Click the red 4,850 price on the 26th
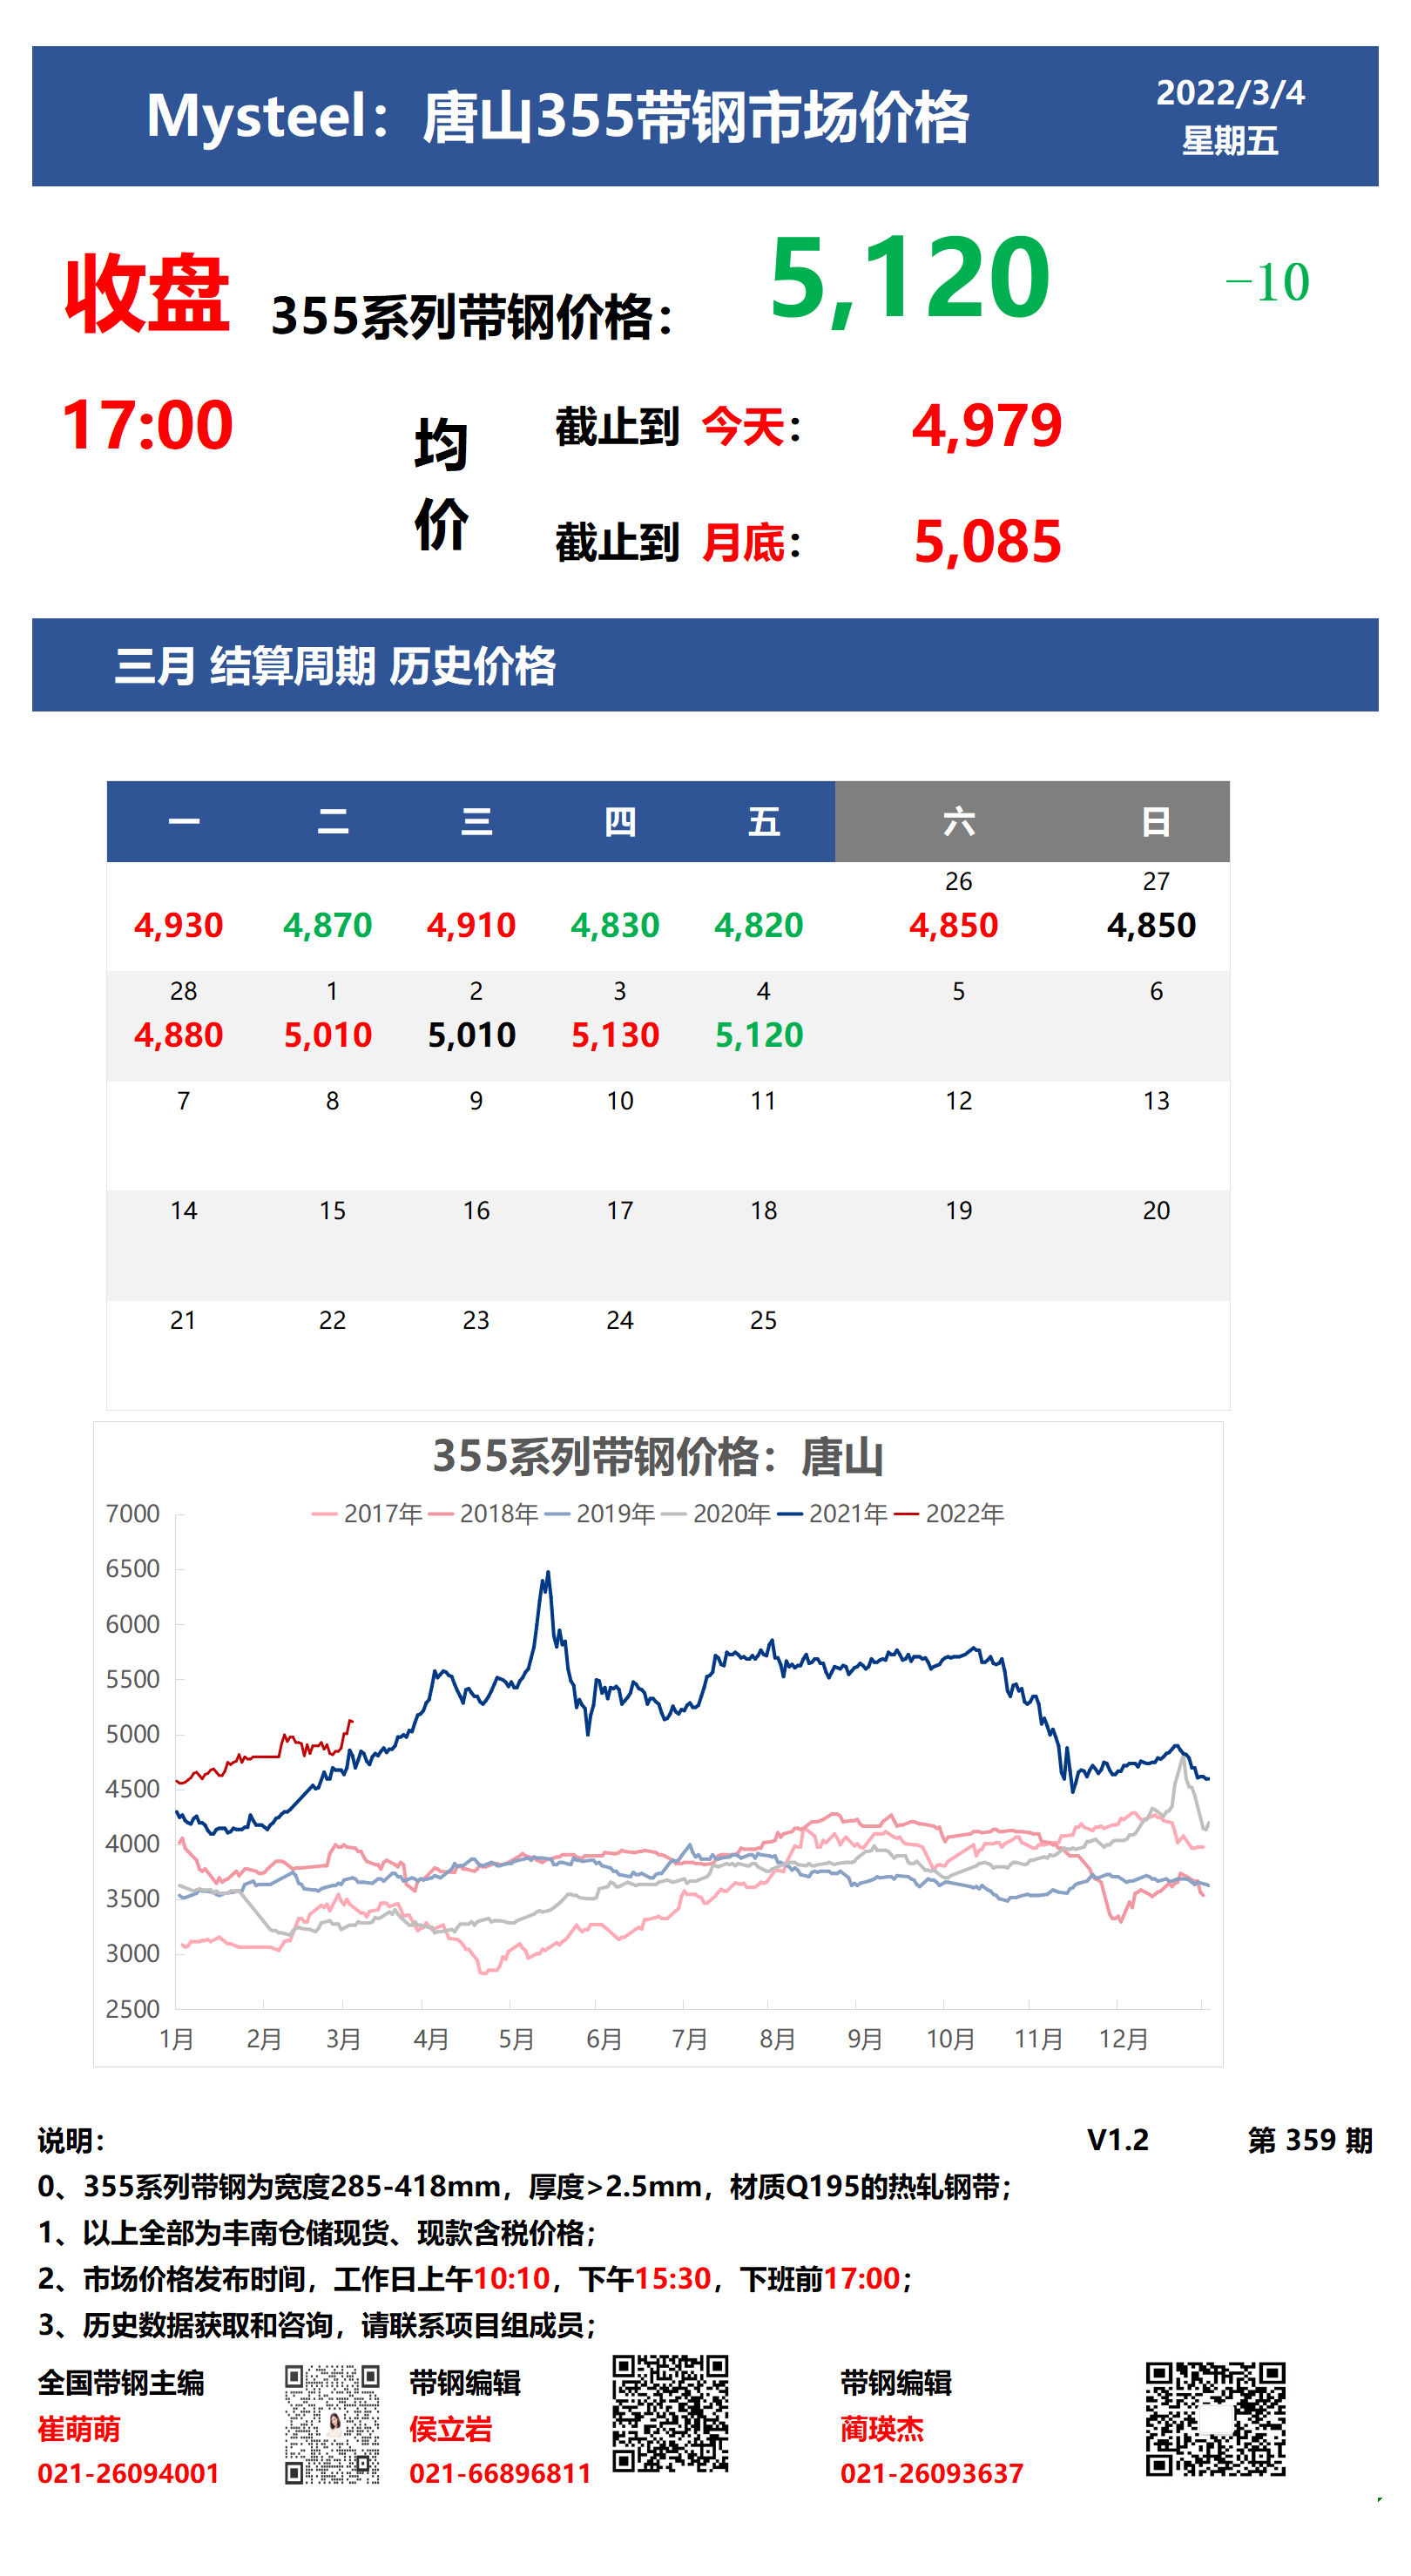The image size is (1411, 2576). point(954,926)
